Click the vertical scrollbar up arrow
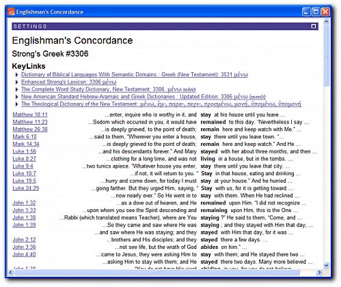The image size is (341, 287). (x=326, y=22)
